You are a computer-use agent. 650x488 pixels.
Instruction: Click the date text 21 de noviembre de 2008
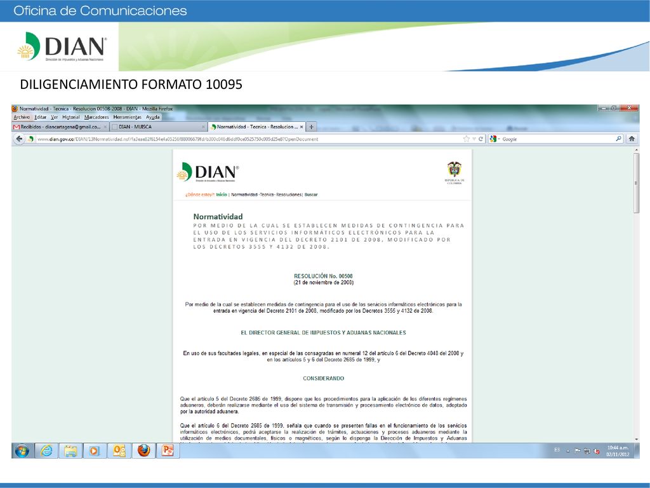[x=323, y=283]
